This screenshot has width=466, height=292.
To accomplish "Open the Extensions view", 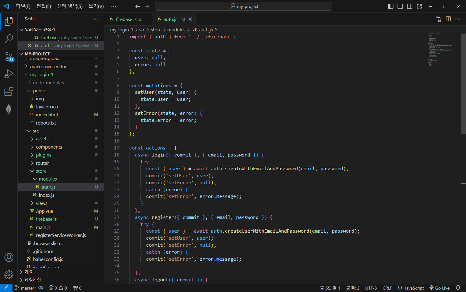I will tap(9, 92).
